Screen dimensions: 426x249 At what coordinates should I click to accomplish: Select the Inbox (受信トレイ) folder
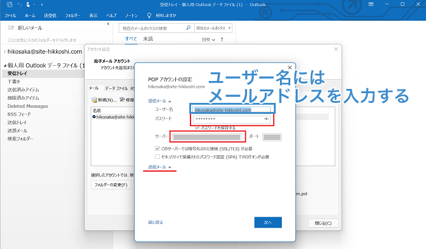pos(43,74)
